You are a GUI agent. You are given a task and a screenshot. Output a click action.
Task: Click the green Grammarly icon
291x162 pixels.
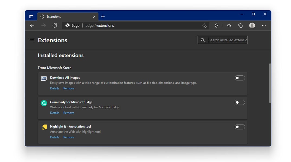point(44,103)
